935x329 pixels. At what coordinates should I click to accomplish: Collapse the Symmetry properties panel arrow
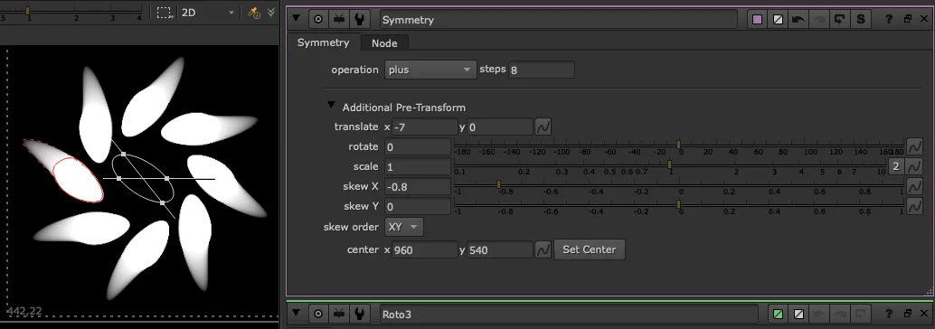(296, 18)
